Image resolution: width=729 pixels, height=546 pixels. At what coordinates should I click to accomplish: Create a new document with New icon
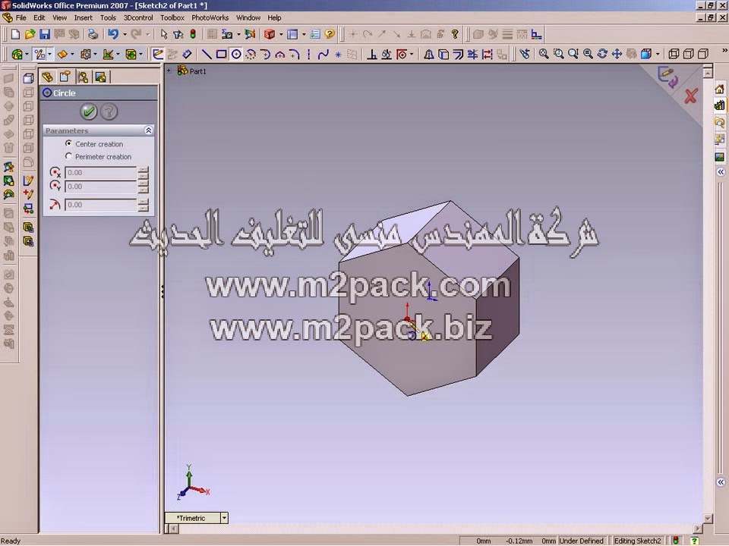coord(15,34)
